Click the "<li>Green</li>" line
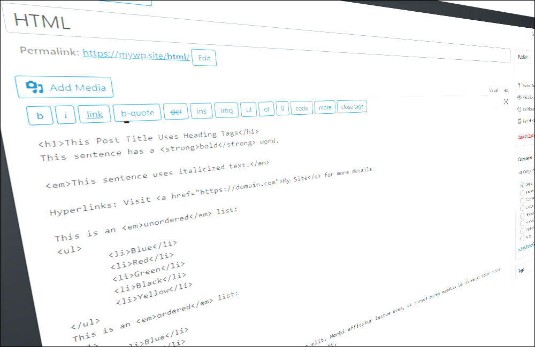Viewport: 535px width, 347px height. [149, 271]
